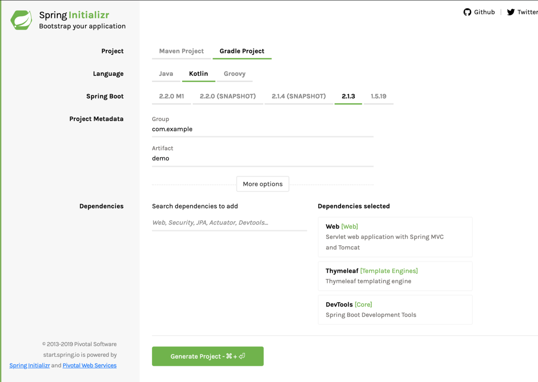Click the "Language" row label

(108, 74)
